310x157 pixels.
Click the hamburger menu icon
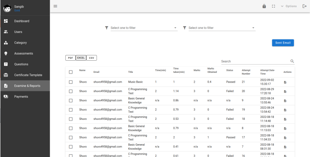[x=55, y=6]
